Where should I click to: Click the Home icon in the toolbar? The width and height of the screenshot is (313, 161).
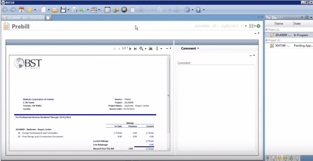pyautogui.click(x=21, y=9)
